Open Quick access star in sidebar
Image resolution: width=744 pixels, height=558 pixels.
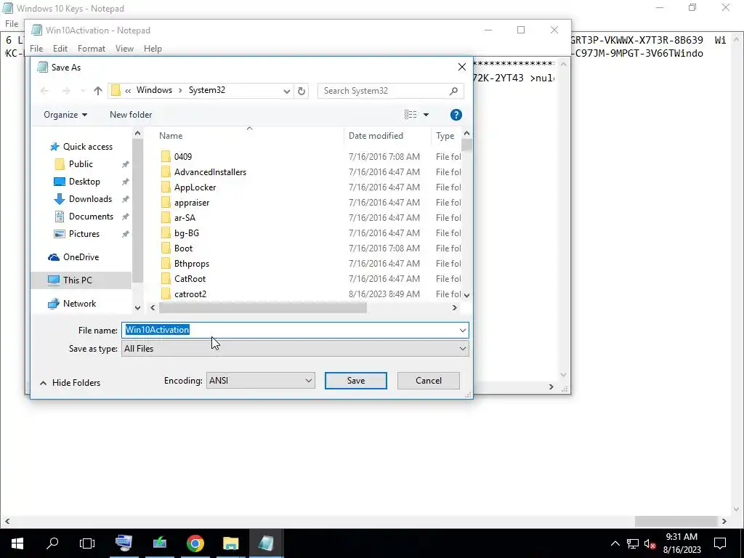click(x=54, y=147)
